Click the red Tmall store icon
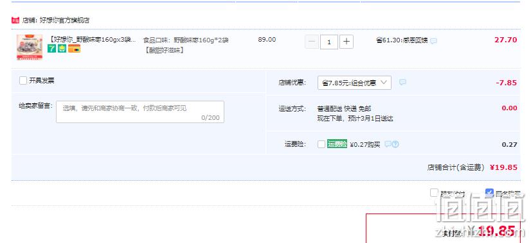 click(15, 21)
